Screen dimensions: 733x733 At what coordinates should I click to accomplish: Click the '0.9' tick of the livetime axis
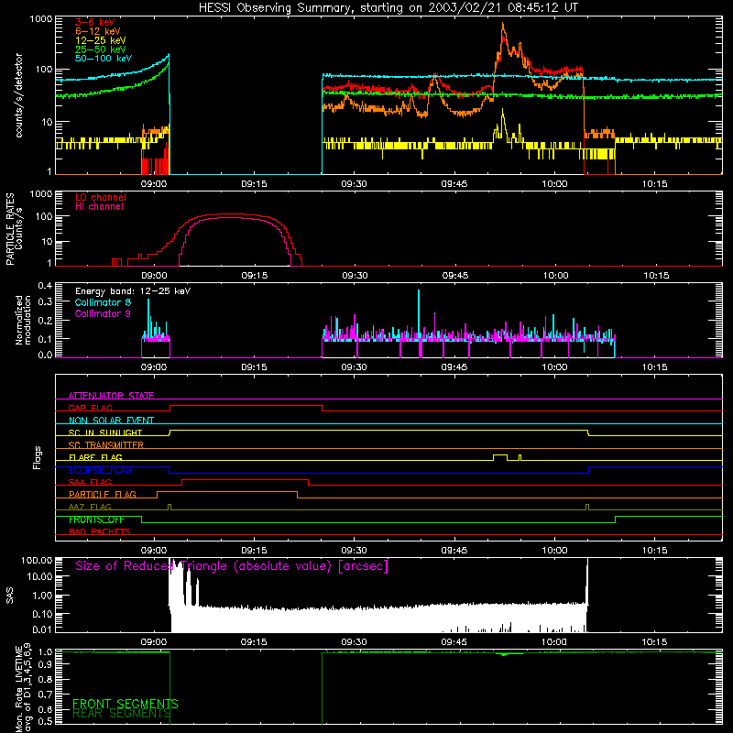pyautogui.click(x=45, y=662)
